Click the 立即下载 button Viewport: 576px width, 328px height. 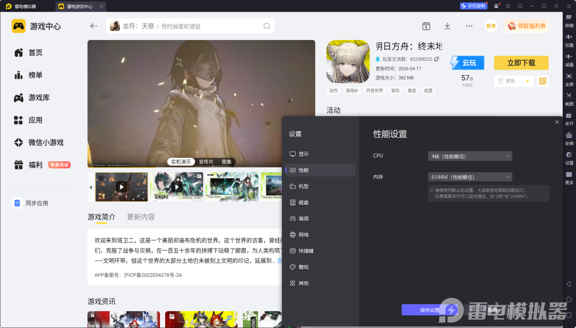tap(521, 63)
